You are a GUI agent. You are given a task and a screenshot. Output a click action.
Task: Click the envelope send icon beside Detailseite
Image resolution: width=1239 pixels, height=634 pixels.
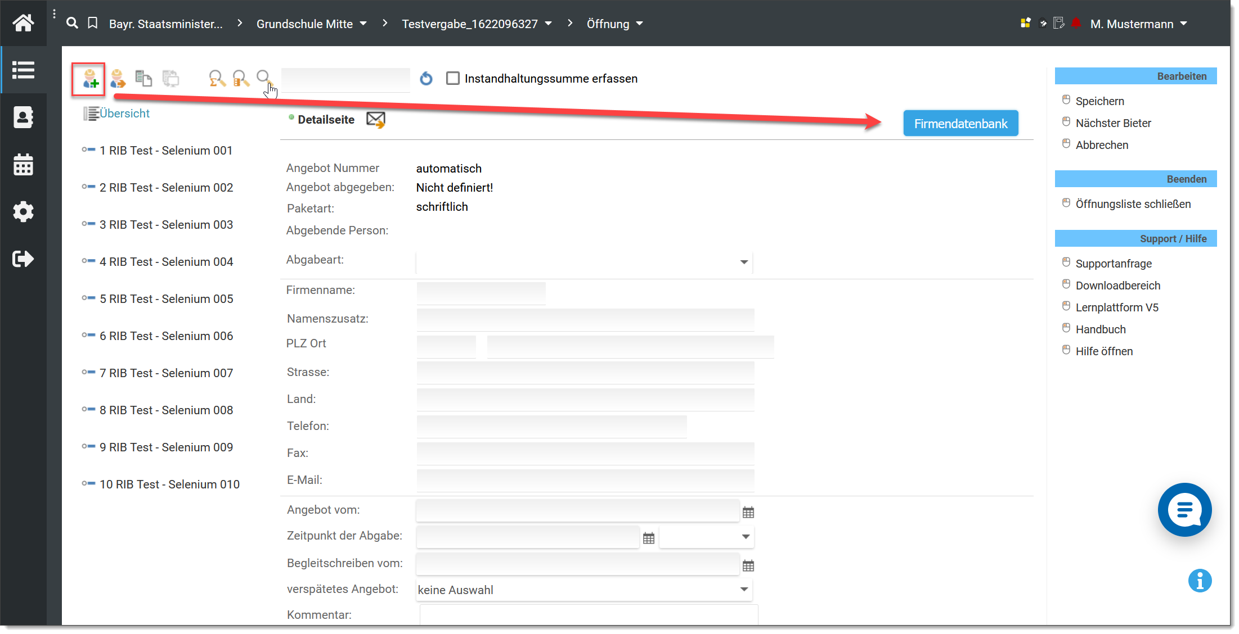(x=376, y=120)
